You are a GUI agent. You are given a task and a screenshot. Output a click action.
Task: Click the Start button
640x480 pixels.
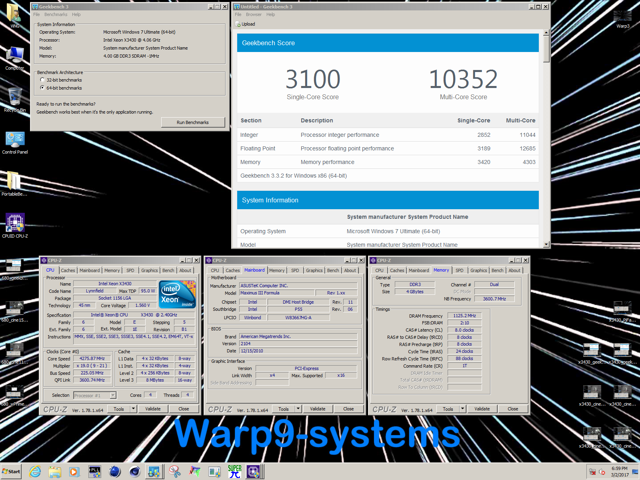pos(11,472)
